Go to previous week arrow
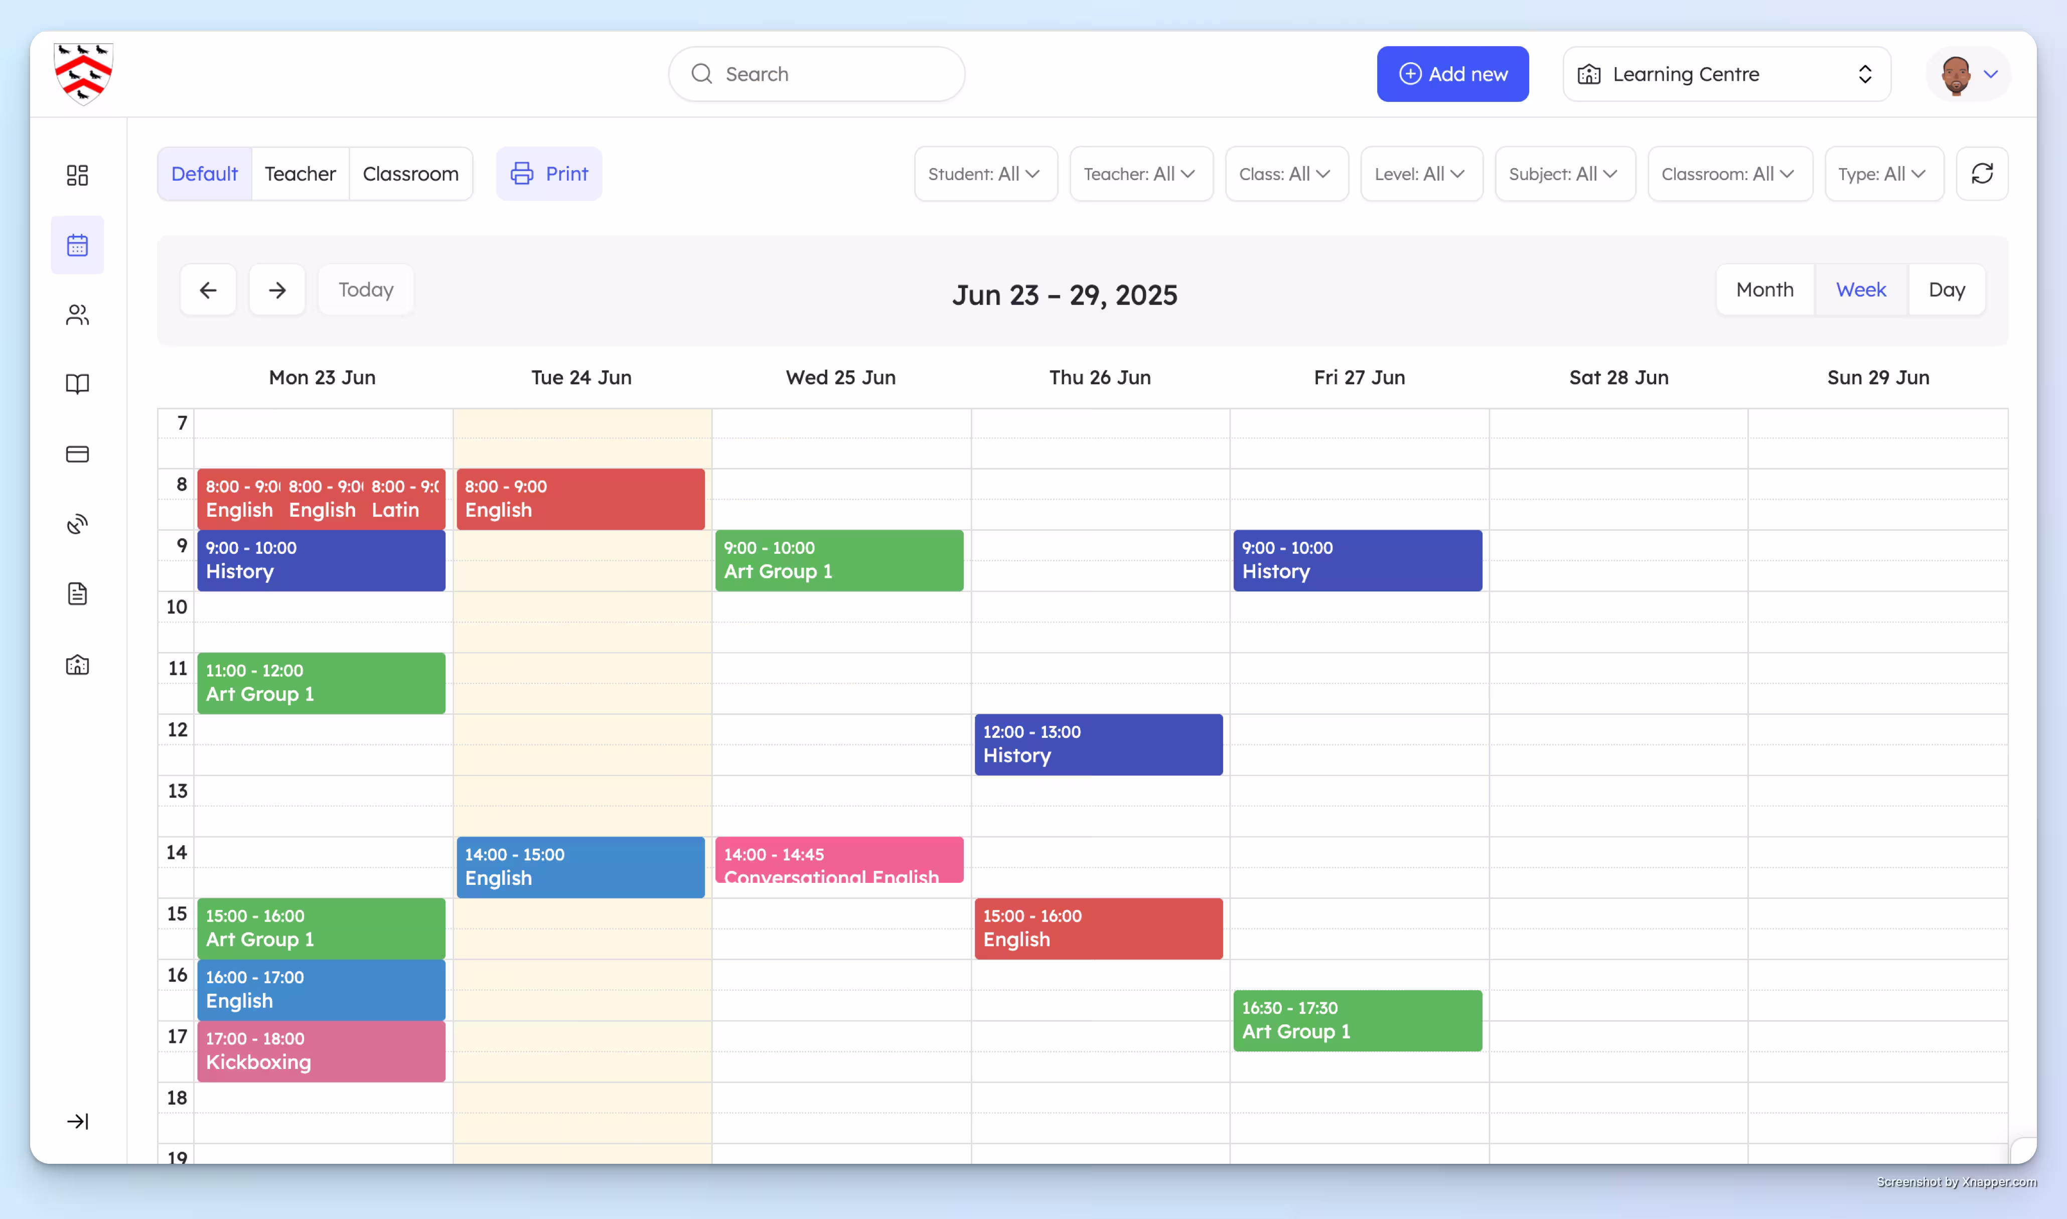Image resolution: width=2067 pixels, height=1219 pixels. (x=208, y=290)
